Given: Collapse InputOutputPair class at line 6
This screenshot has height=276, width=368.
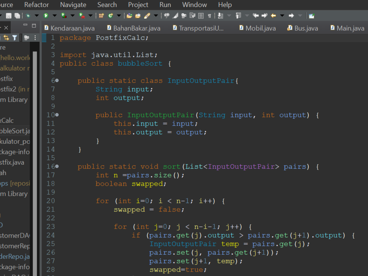Looking at the screenshot, I should pyautogui.click(x=57, y=81).
